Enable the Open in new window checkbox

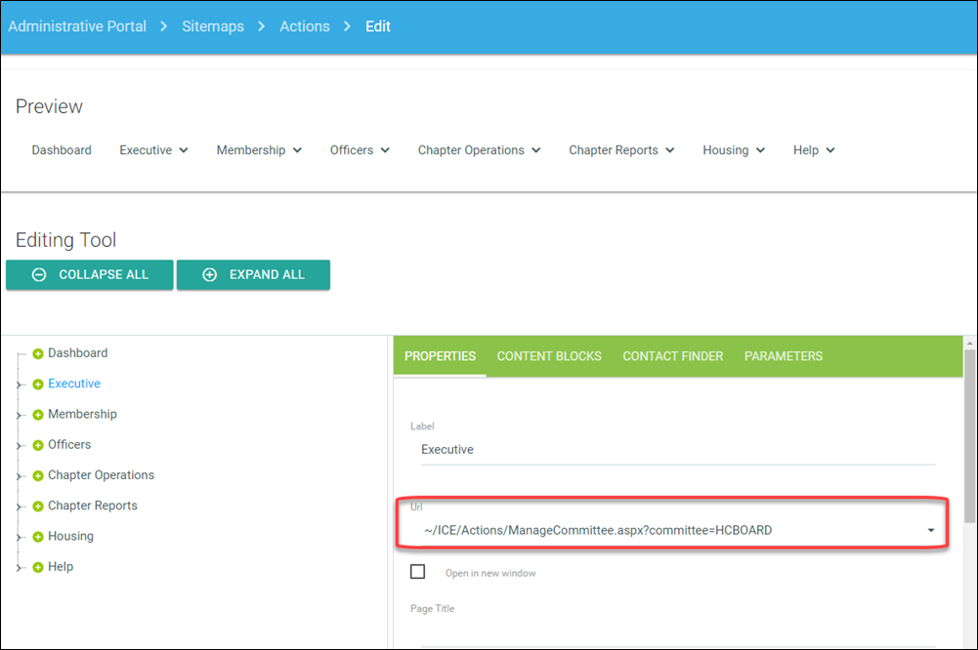tap(418, 572)
